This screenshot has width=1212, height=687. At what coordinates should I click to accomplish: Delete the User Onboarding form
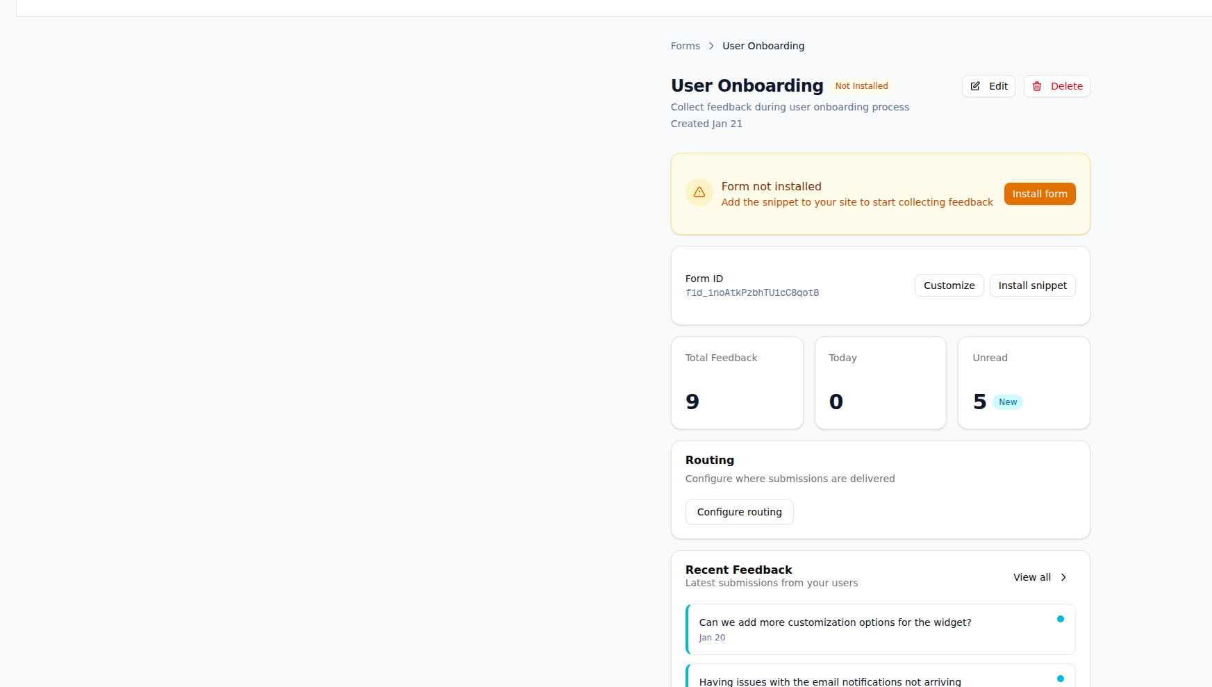(x=1056, y=86)
